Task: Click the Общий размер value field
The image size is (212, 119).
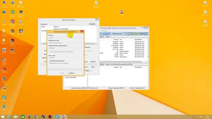Action: 125,34
